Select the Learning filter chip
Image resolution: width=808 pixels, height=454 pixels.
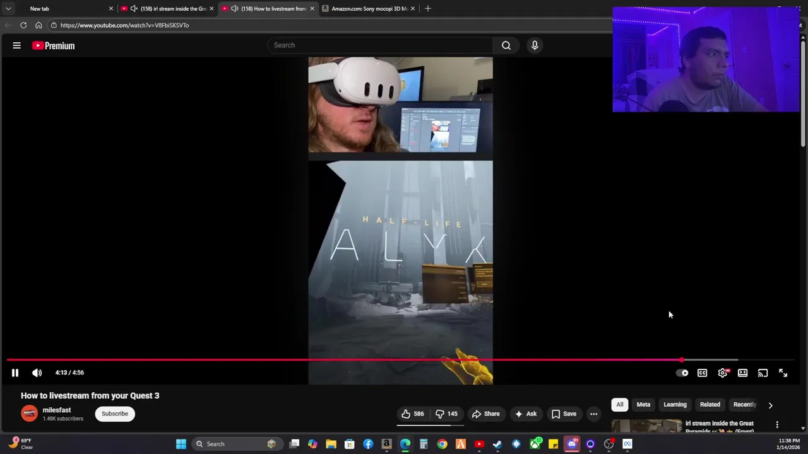pyautogui.click(x=675, y=405)
